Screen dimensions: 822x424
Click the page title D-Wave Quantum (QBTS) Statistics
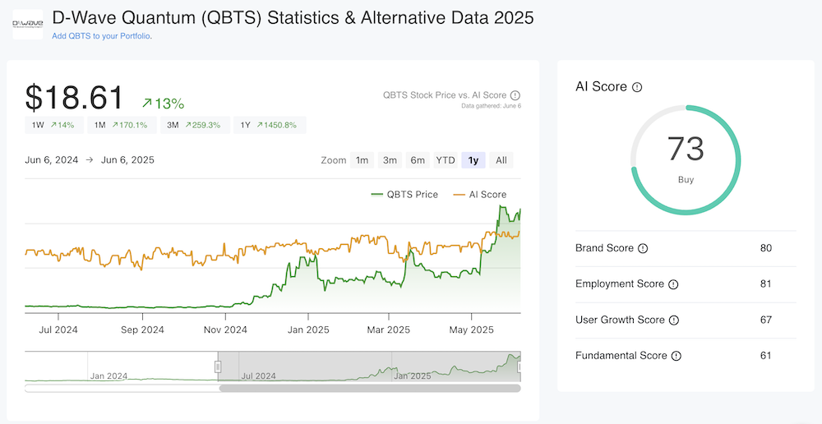pyautogui.click(x=293, y=18)
